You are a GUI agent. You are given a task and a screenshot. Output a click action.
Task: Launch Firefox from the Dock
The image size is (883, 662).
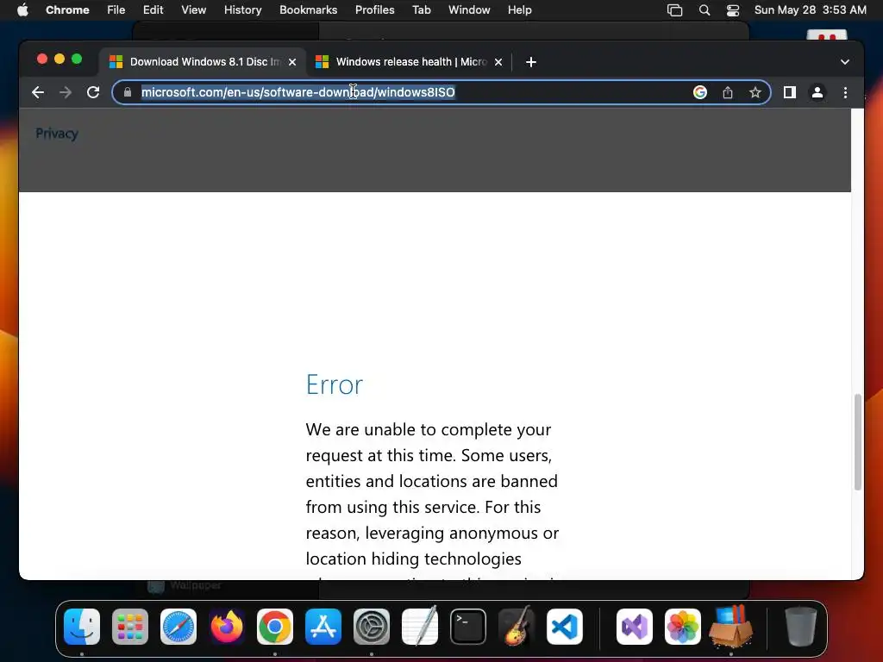tap(227, 627)
